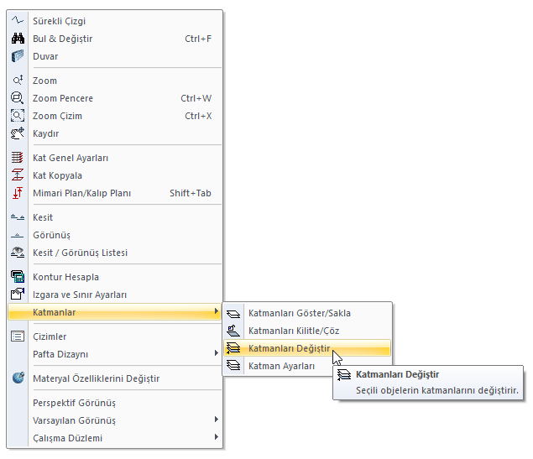Click the Zoom Pencere magnifier icon
This screenshot has width=533, height=459.
(x=18, y=98)
